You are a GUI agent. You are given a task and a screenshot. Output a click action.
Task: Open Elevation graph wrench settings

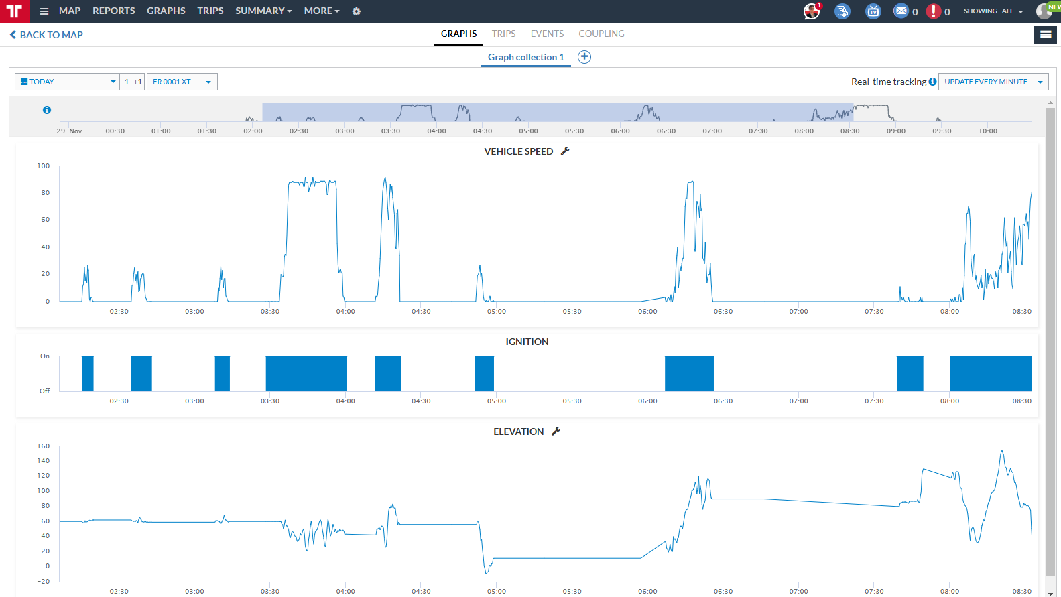click(556, 432)
